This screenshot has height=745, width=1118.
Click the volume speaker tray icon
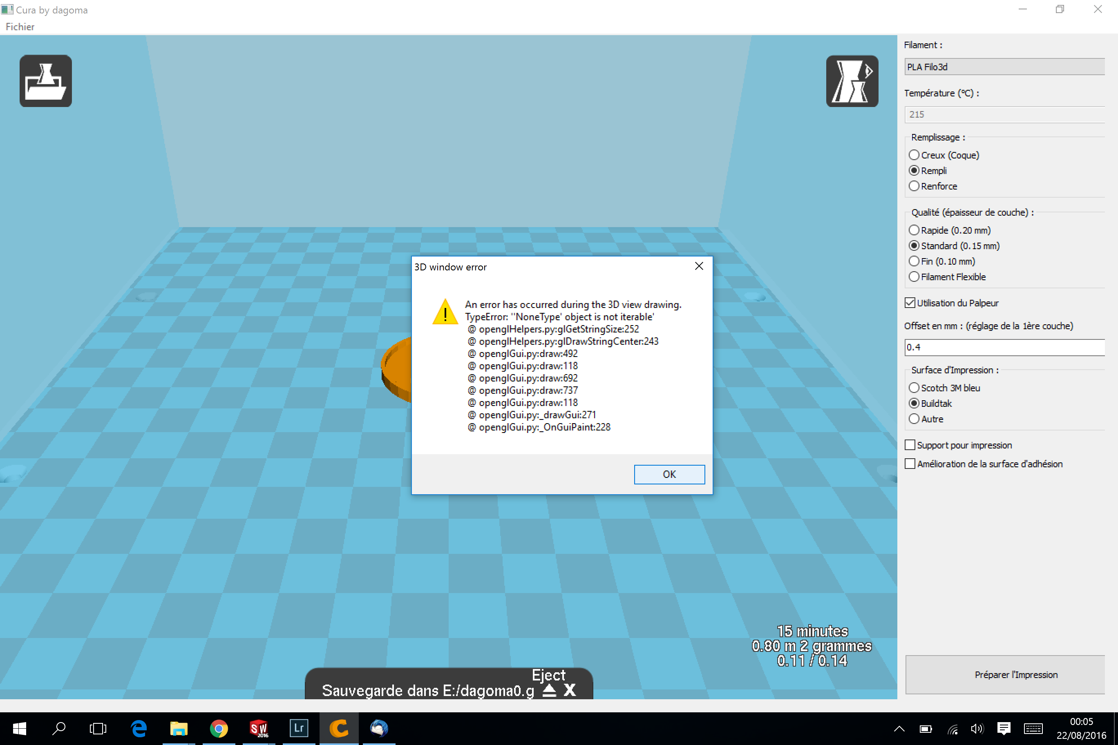click(x=977, y=729)
